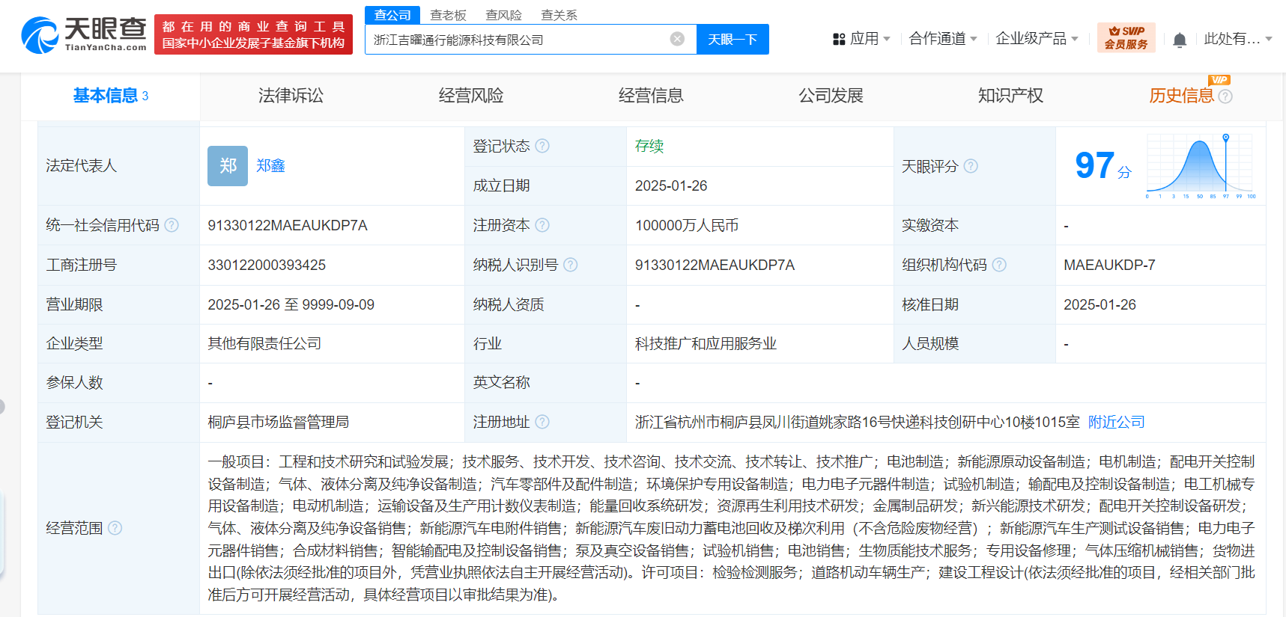This screenshot has height=617, width=1286.
Task: Switch to the 法律诉讼 tab
Action: click(291, 96)
